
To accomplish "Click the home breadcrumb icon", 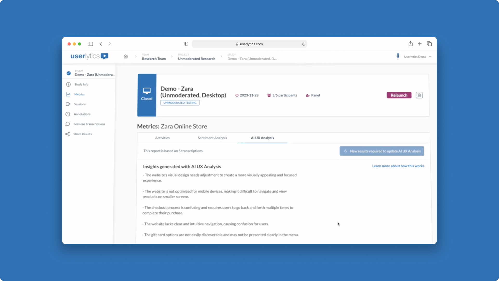I will click(126, 56).
